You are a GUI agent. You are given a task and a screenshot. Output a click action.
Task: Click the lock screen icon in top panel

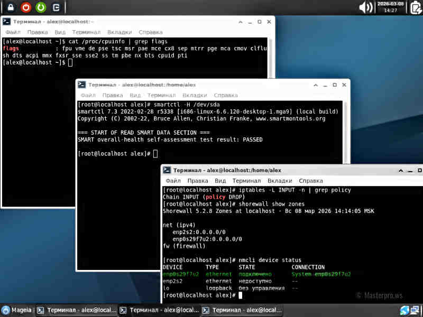[x=10, y=7]
